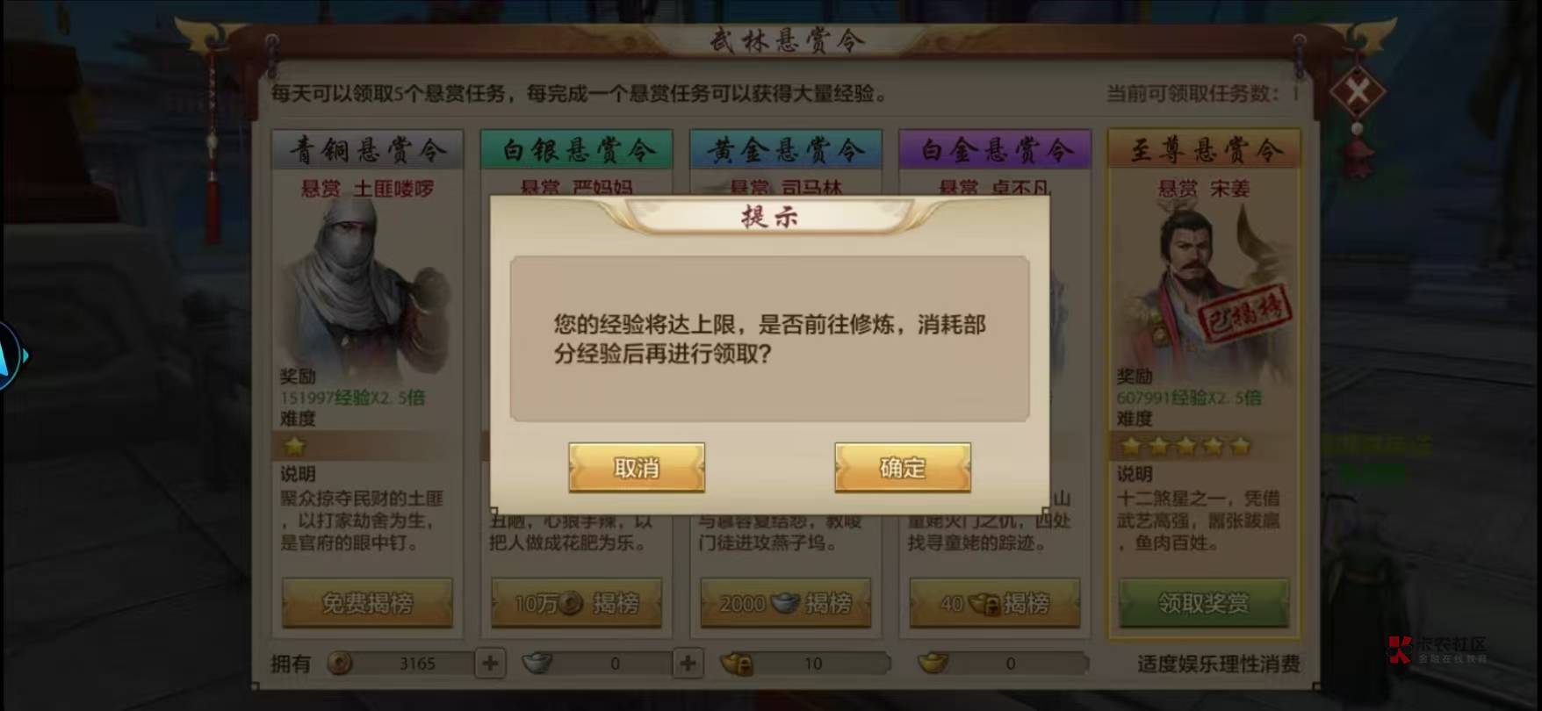Select the 青铜悬赏令 header

(367, 150)
